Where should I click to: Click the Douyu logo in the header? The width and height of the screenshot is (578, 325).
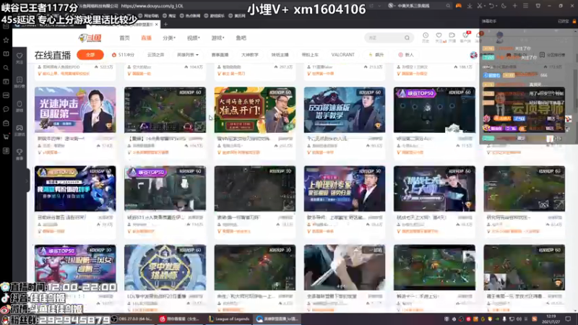[x=90, y=38]
